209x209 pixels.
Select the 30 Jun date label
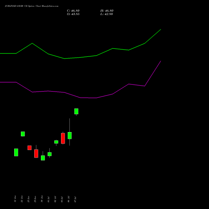click(x=42, y=199)
